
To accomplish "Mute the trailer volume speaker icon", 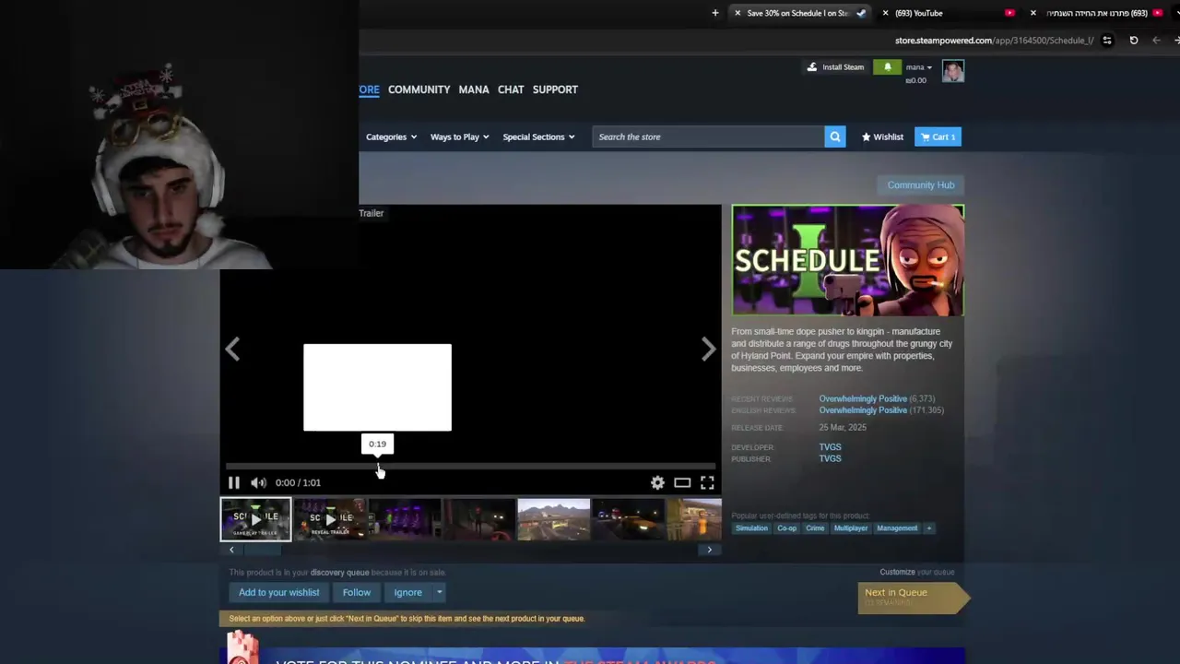I will (x=259, y=482).
